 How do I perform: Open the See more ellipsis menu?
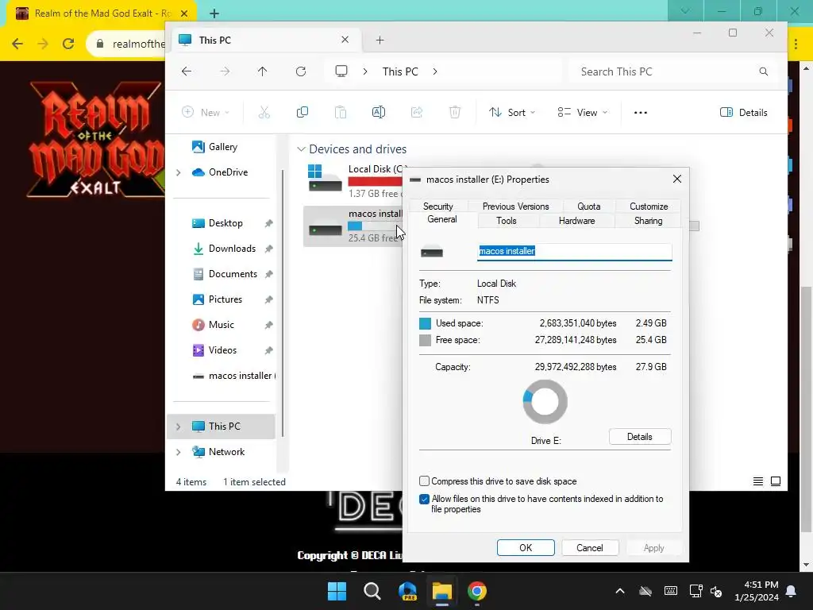coord(641,113)
